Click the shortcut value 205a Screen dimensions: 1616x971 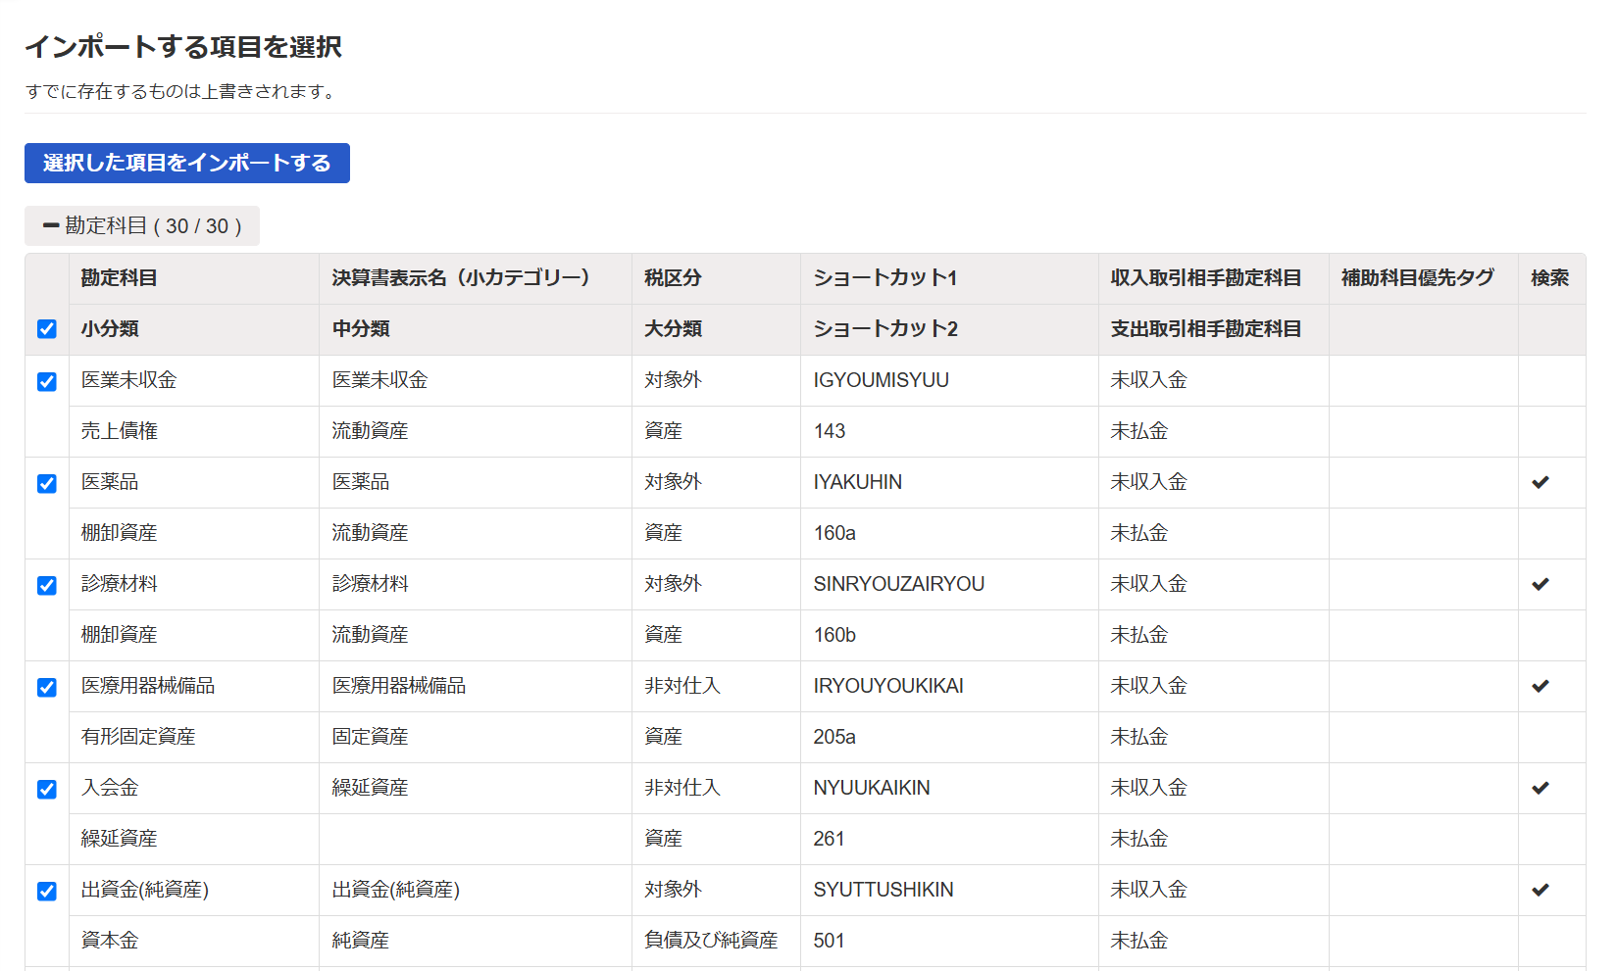point(834,737)
